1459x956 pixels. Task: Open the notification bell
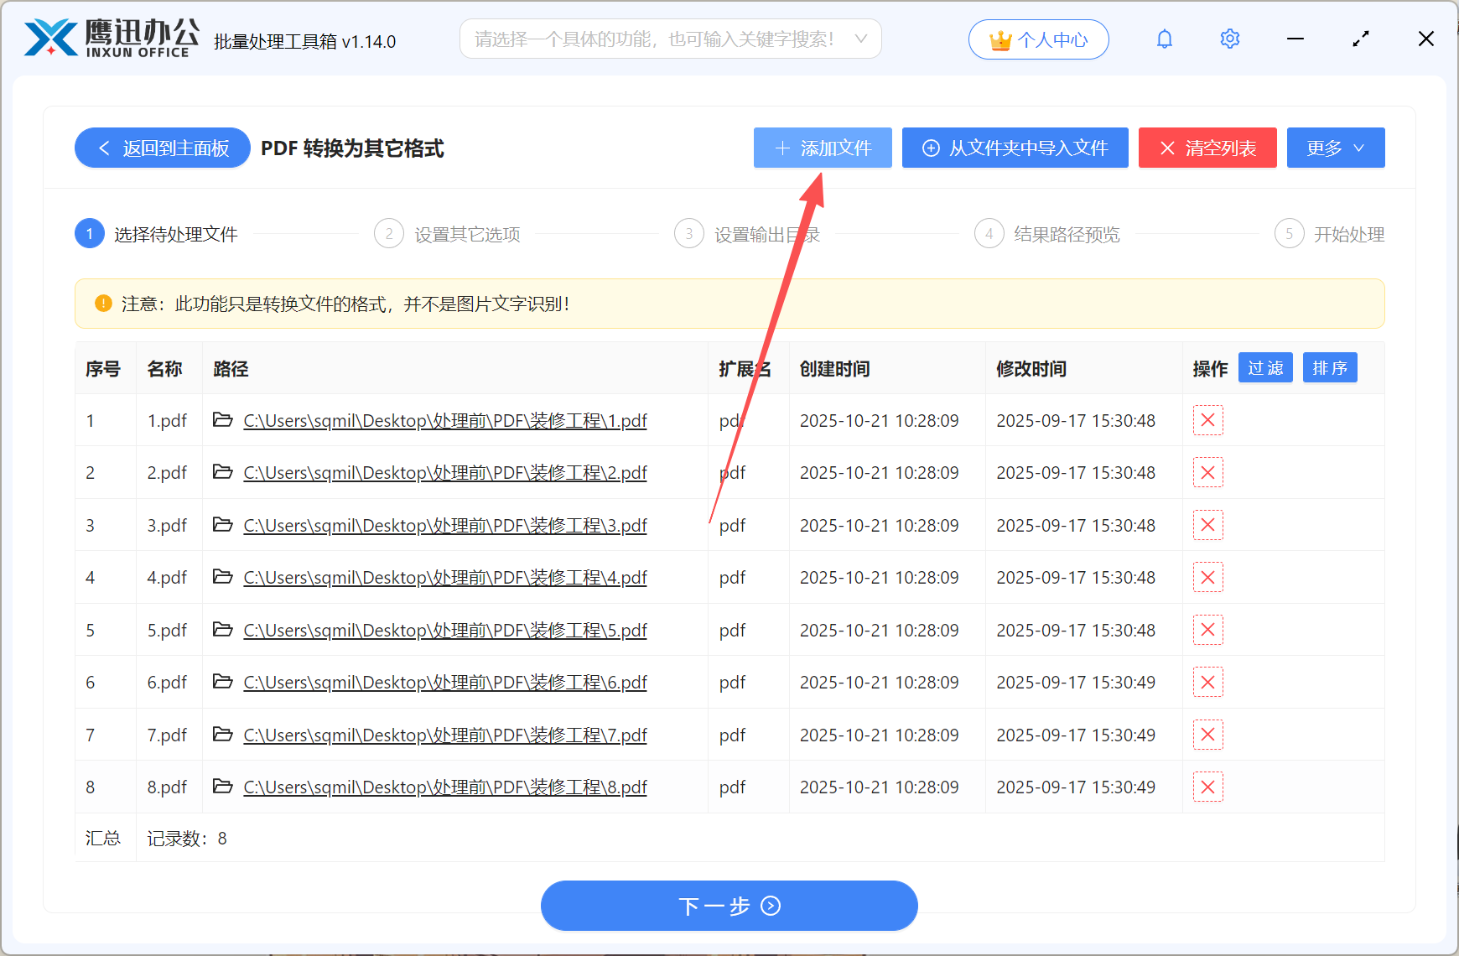[1164, 39]
